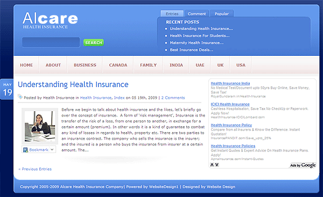This screenshot has width=323, height=197.
Task: Click the HealthInsurance-ICICILombard.com ad URL
Action: click(x=238, y=118)
